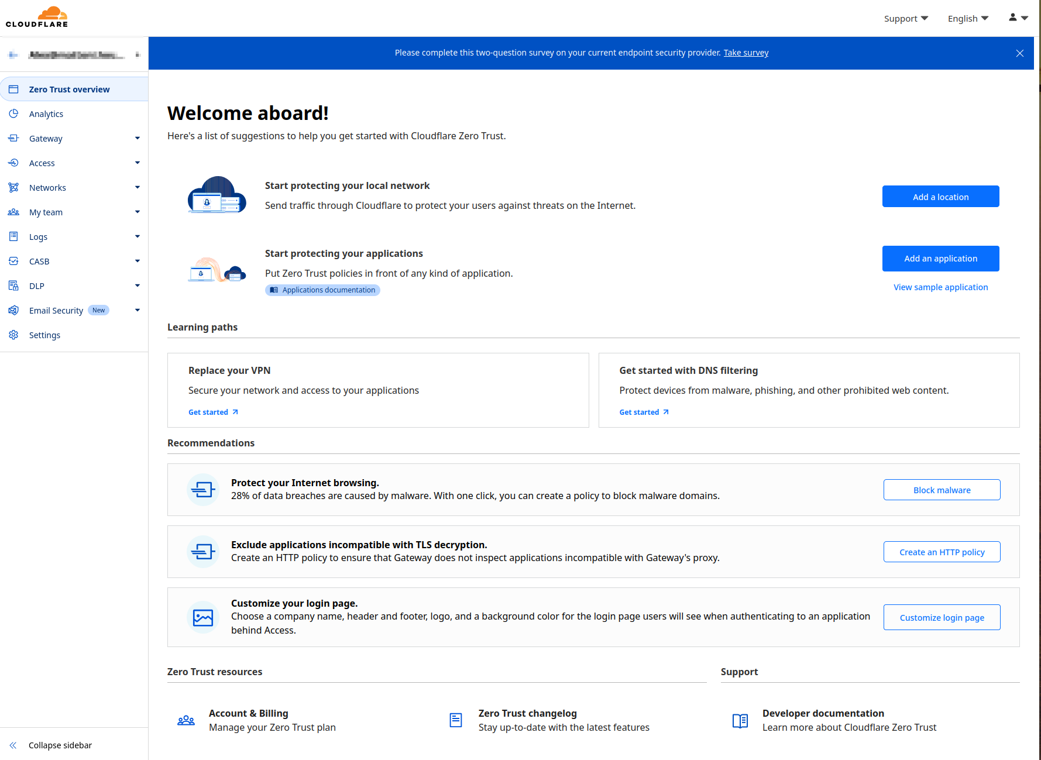Screen dimensions: 1041x760
Task: Click the Customize login page button
Action: point(942,617)
